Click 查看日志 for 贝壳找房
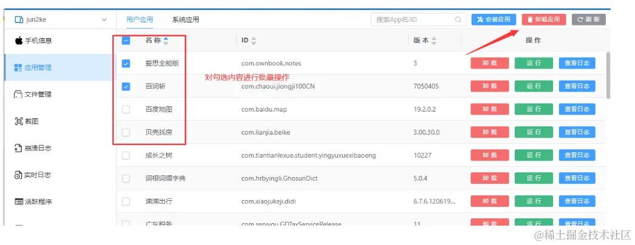This screenshot has width=635, height=245. point(577,132)
